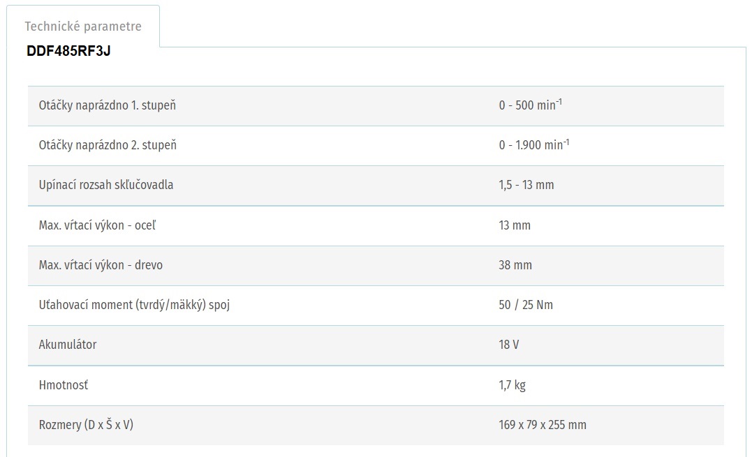Click the DDF485RF3J model heading

coord(68,51)
